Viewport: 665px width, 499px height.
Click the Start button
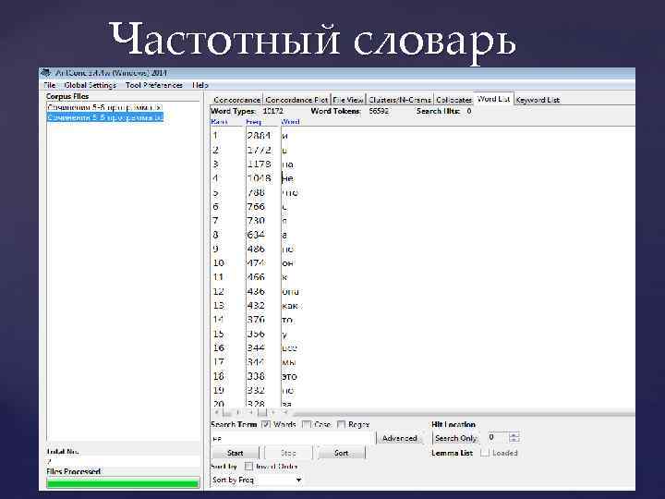point(235,453)
